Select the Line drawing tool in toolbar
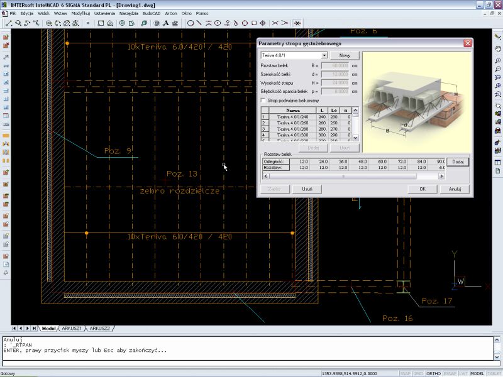 click(x=9, y=23)
